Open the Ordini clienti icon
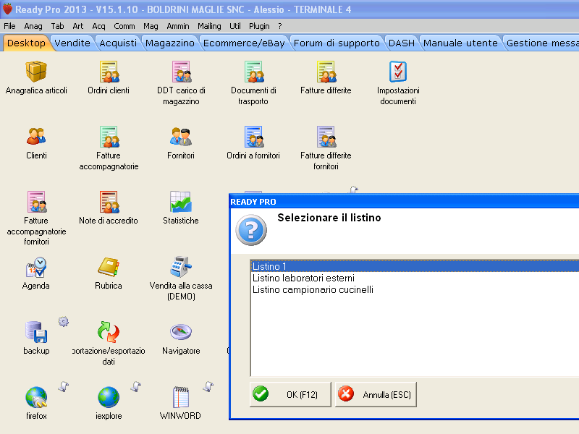579x434 pixels. click(x=109, y=72)
